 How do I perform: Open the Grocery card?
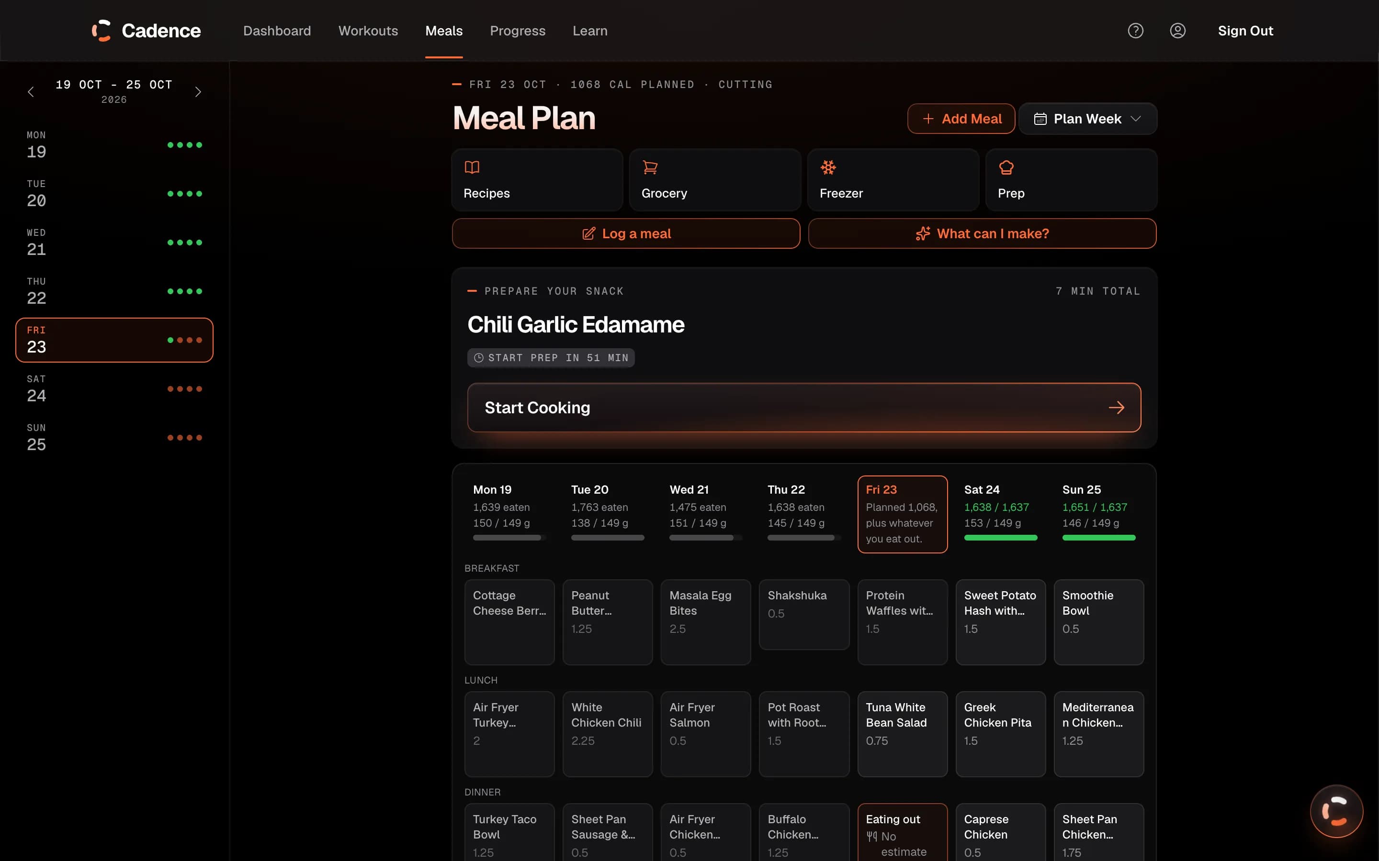click(x=714, y=180)
